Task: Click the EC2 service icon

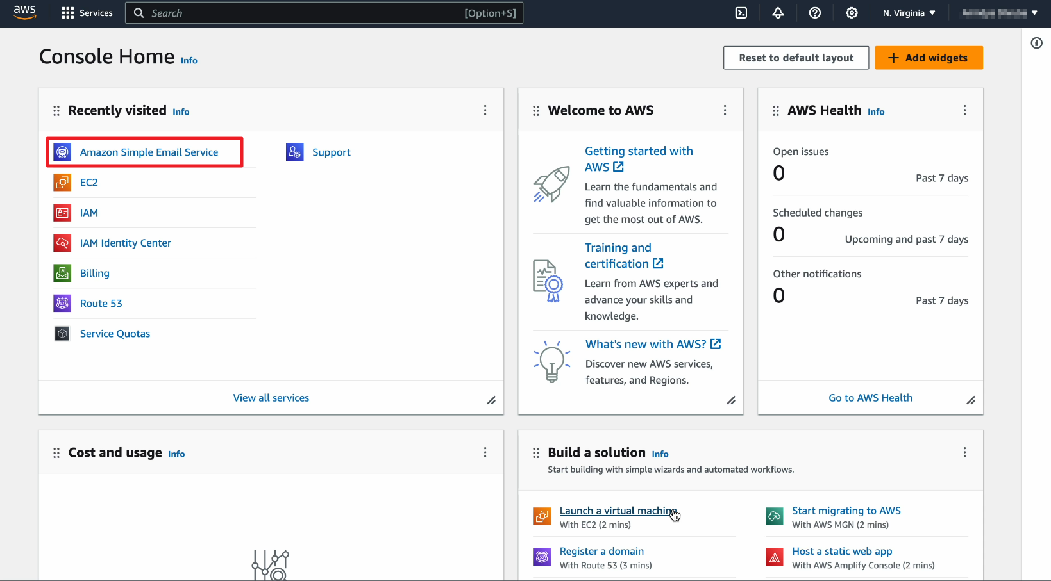Action: pos(62,183)
